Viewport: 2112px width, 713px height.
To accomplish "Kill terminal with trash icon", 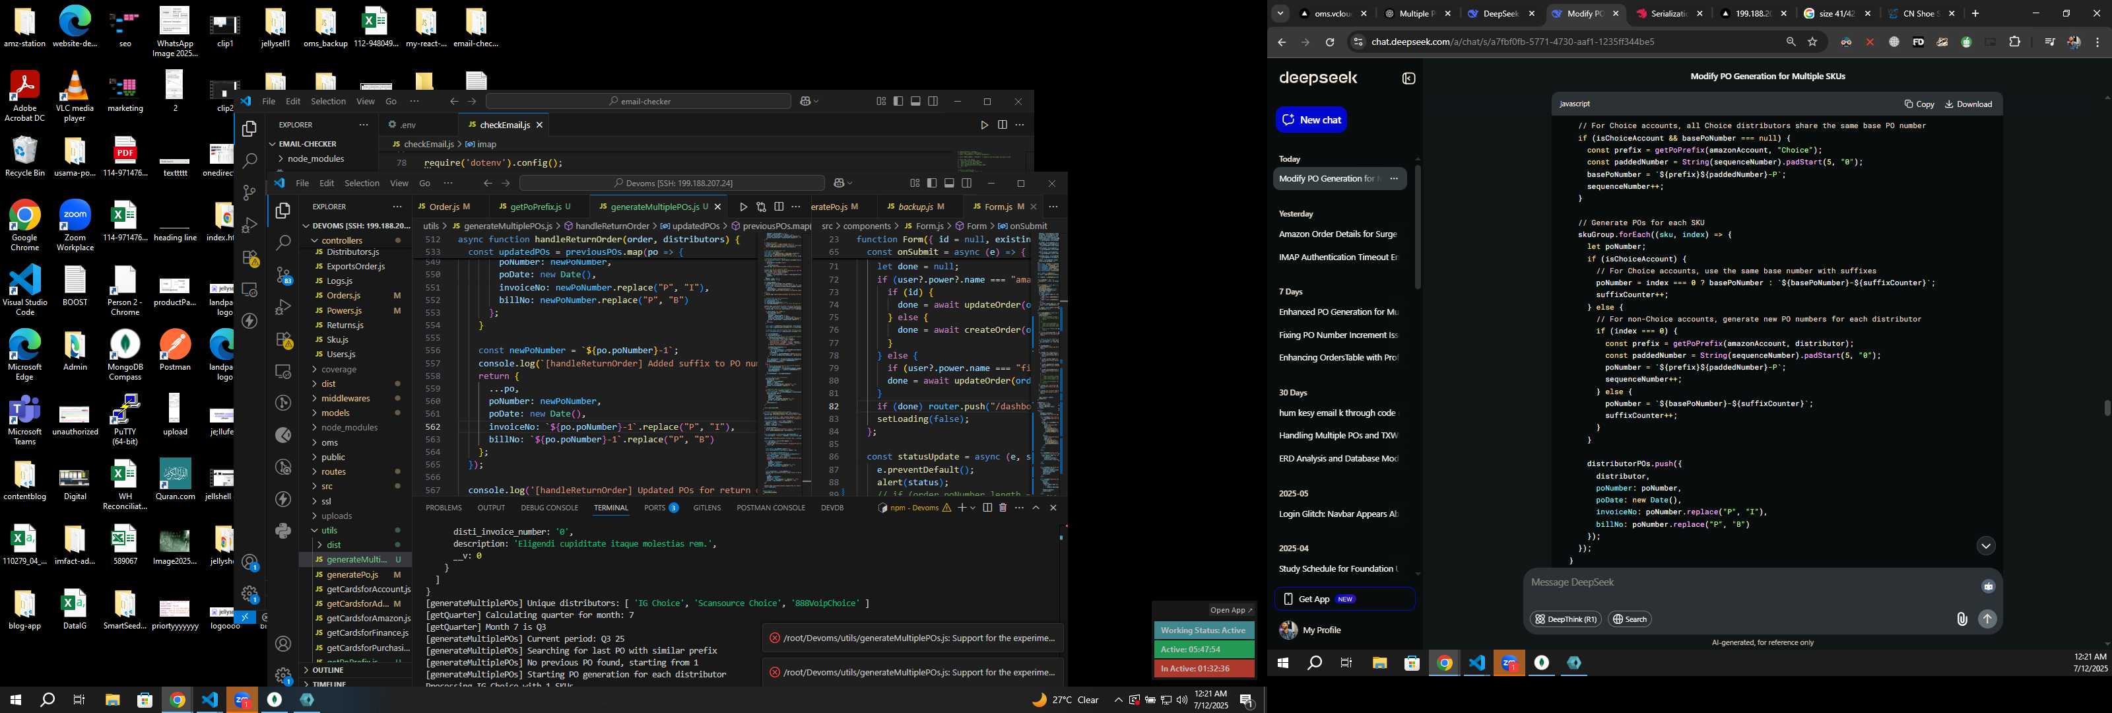I will pos(1003,508).
